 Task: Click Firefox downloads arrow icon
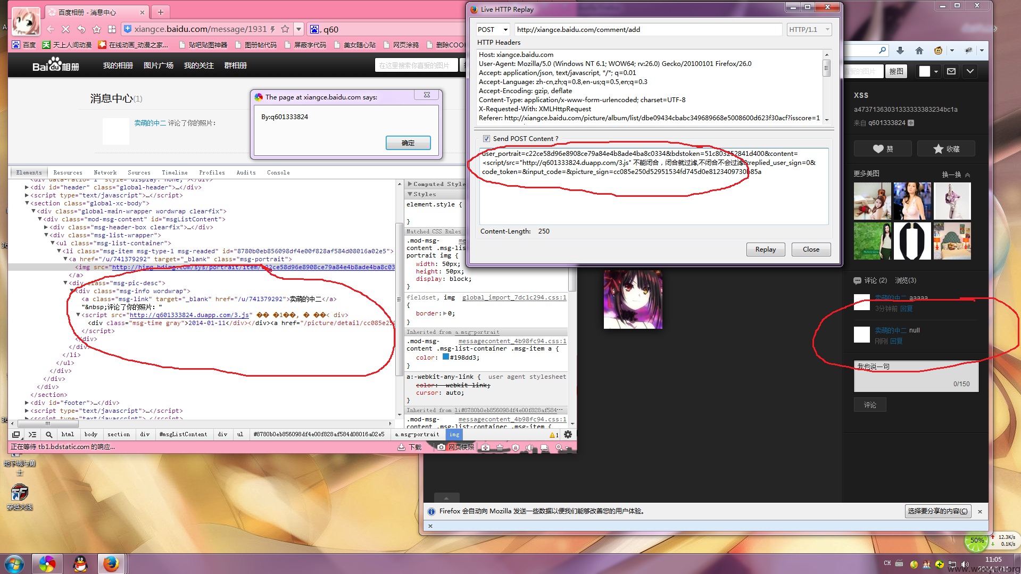pyautogui.click(x=900, y=51)
